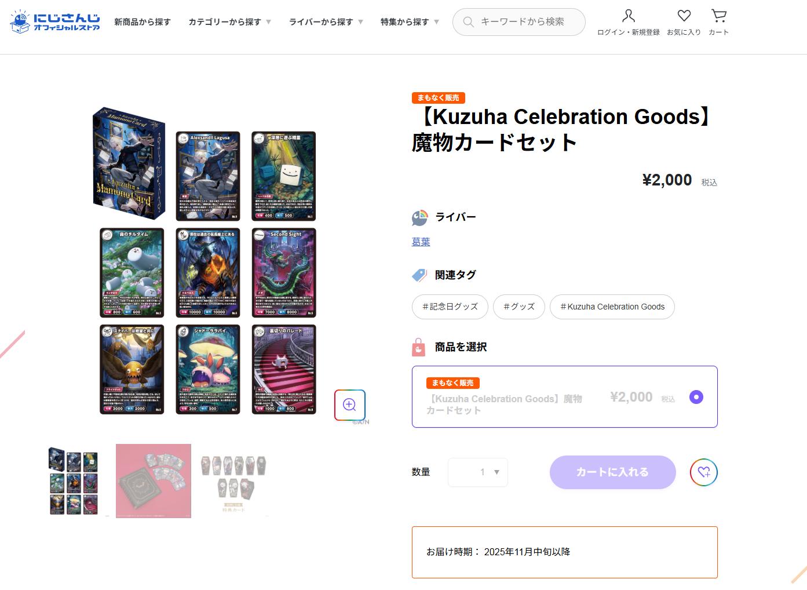The height and width of the screenshot is (590, 807).
Task: Select the #記念日グッズ tag
Action: click(450, 307)
